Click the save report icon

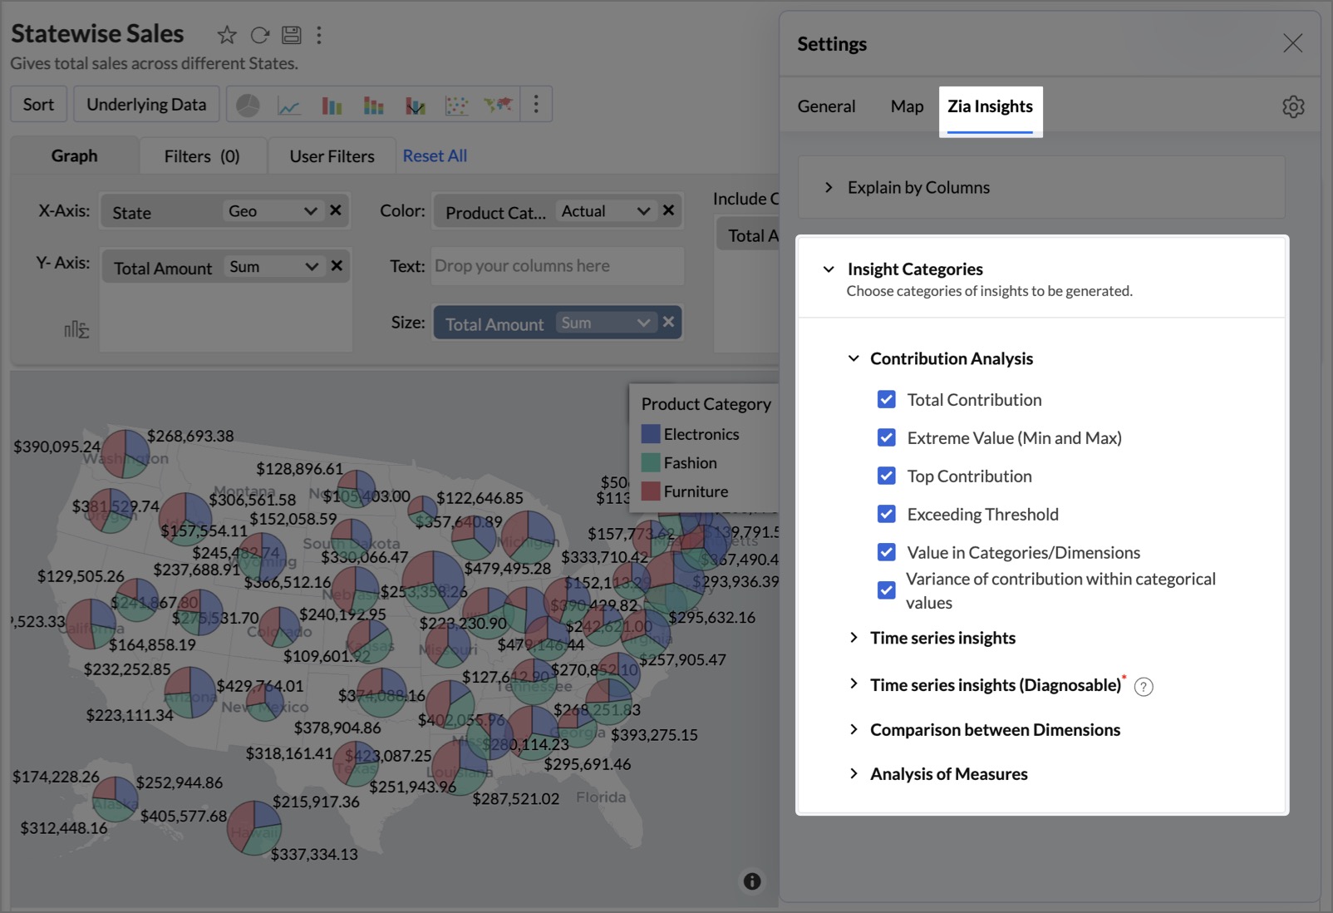(291, 35)
